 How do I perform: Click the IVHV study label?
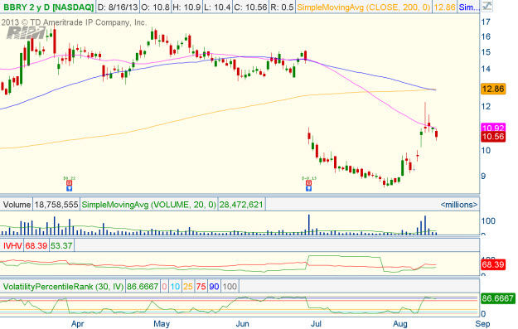(12, 245)
